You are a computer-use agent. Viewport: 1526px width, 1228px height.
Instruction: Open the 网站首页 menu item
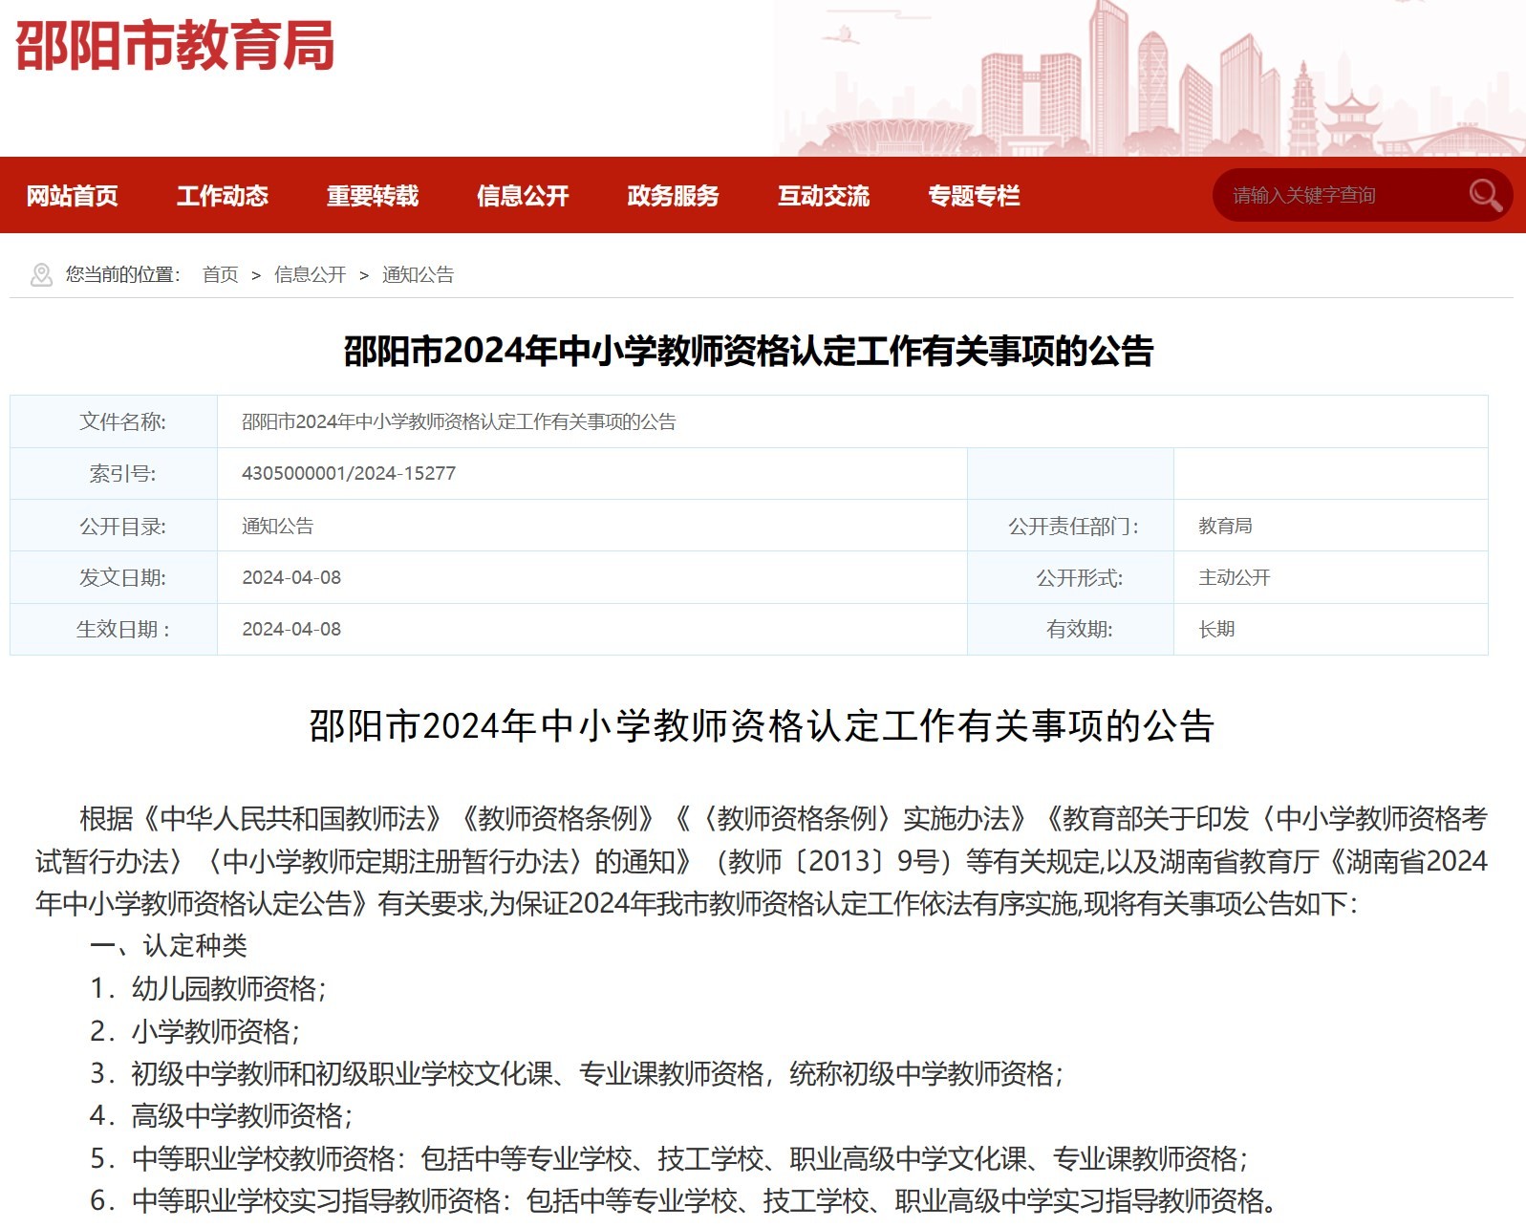tap(73, 196)
